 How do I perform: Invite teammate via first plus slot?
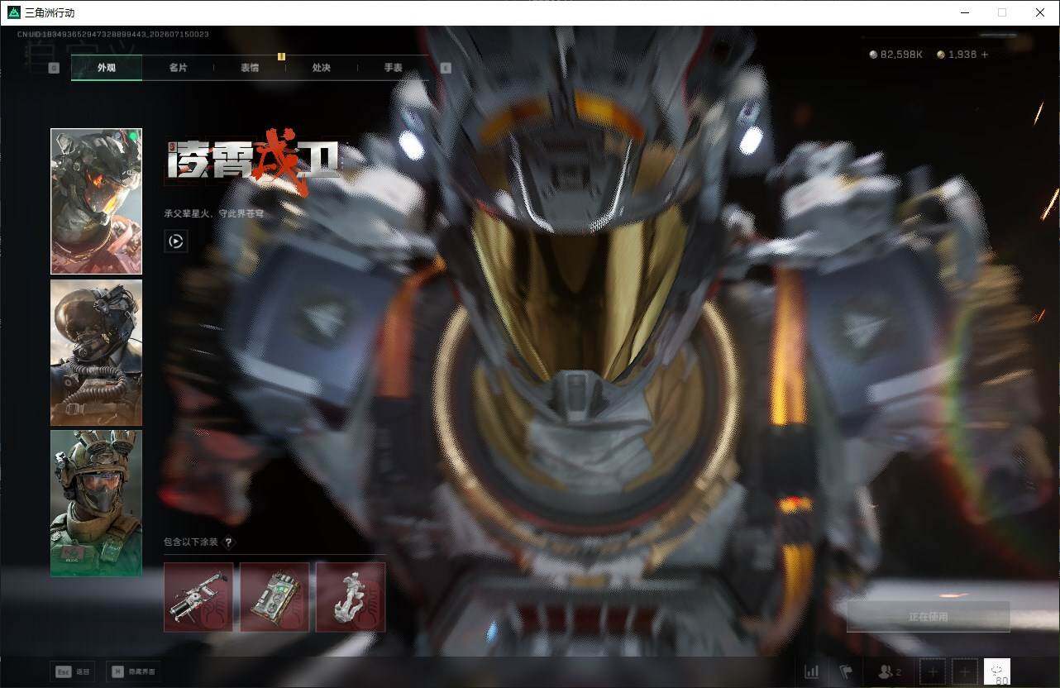933,672
